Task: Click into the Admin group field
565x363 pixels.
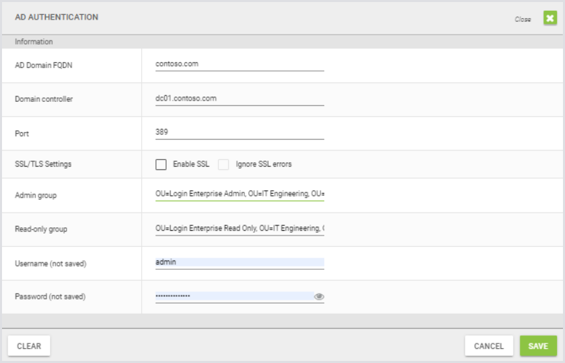Action: click(x=239, y=194)
